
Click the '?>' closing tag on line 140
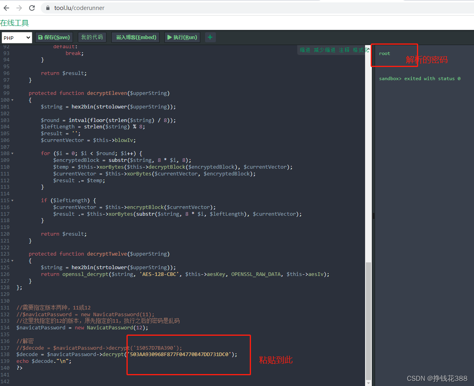tap(19, 368)
